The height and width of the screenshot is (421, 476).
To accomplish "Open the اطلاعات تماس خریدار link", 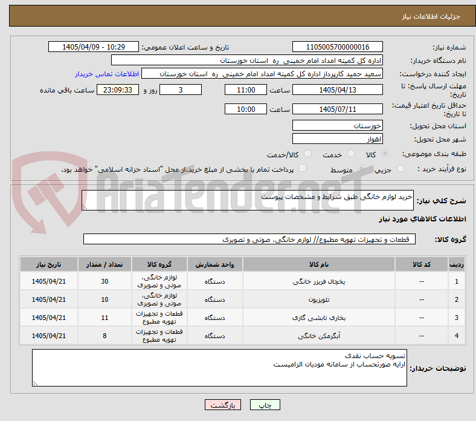I will 107,74.
